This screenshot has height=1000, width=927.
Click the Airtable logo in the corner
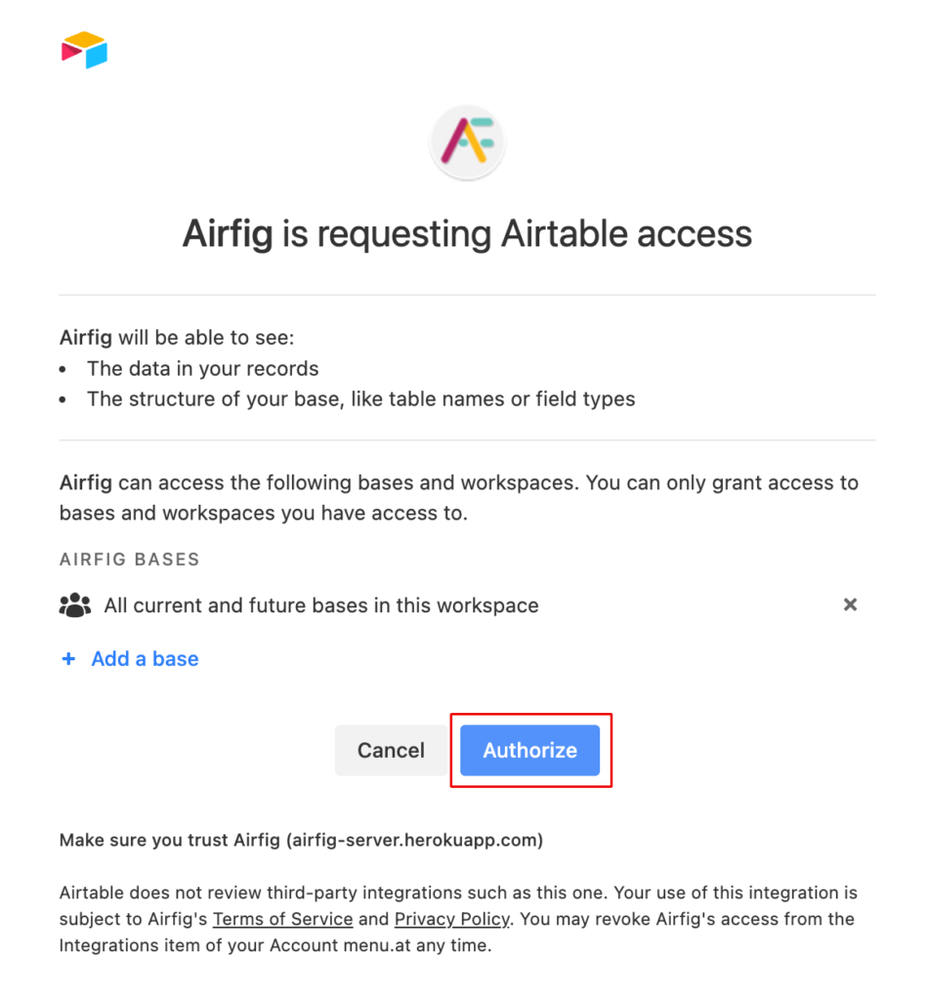coord(84,50)
